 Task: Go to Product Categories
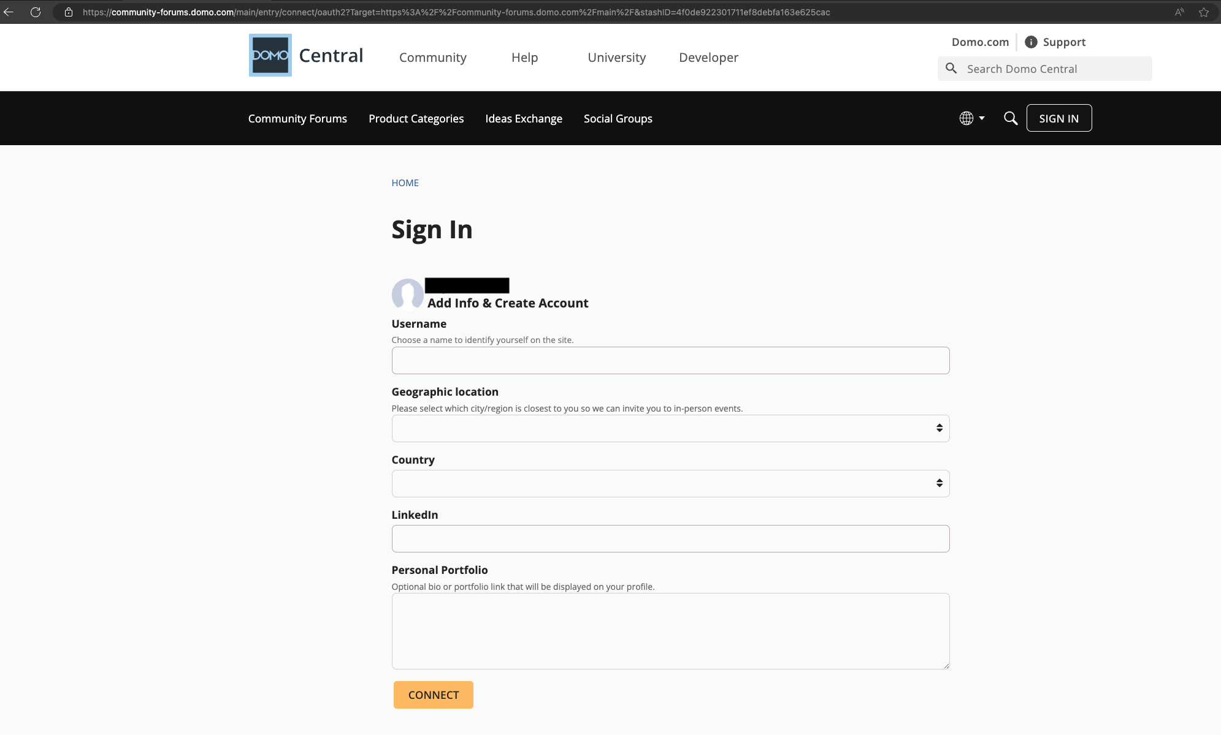tap(416, 119)
